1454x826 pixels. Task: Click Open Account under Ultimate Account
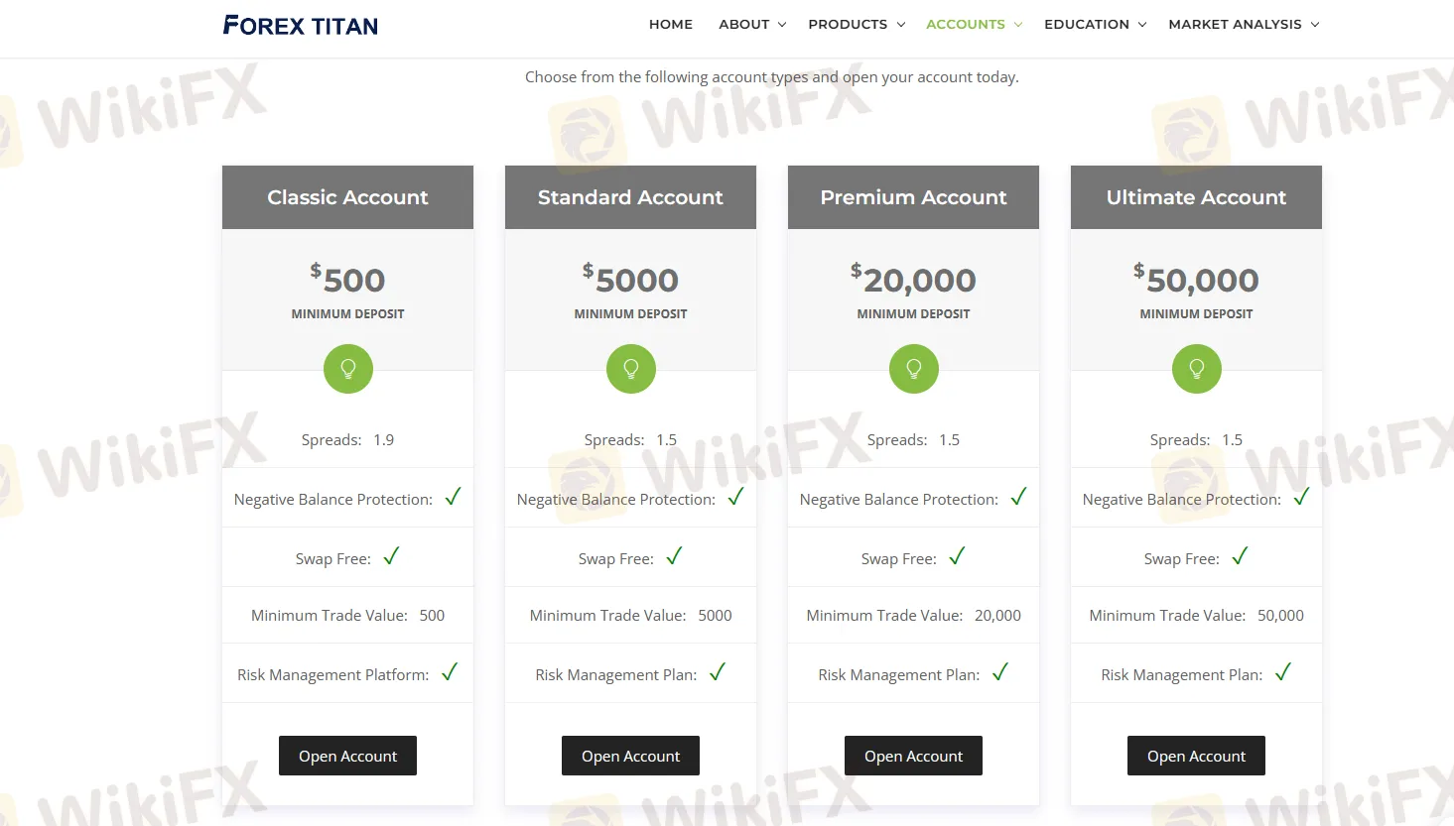pyautogui.click(x=1196, y=755)
